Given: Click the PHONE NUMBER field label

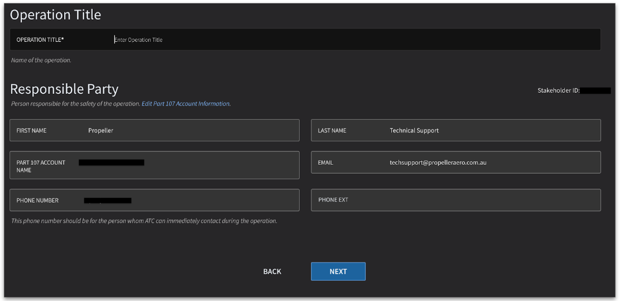Looking at the screenshot, I should point(37,200).
